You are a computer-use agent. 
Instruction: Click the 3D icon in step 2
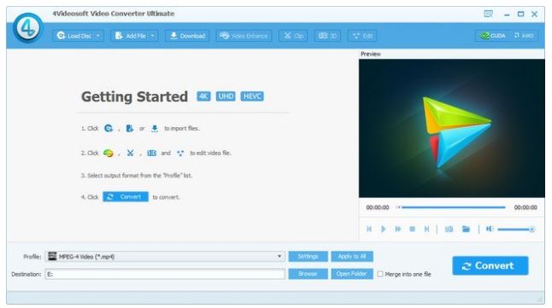point(152,153)
